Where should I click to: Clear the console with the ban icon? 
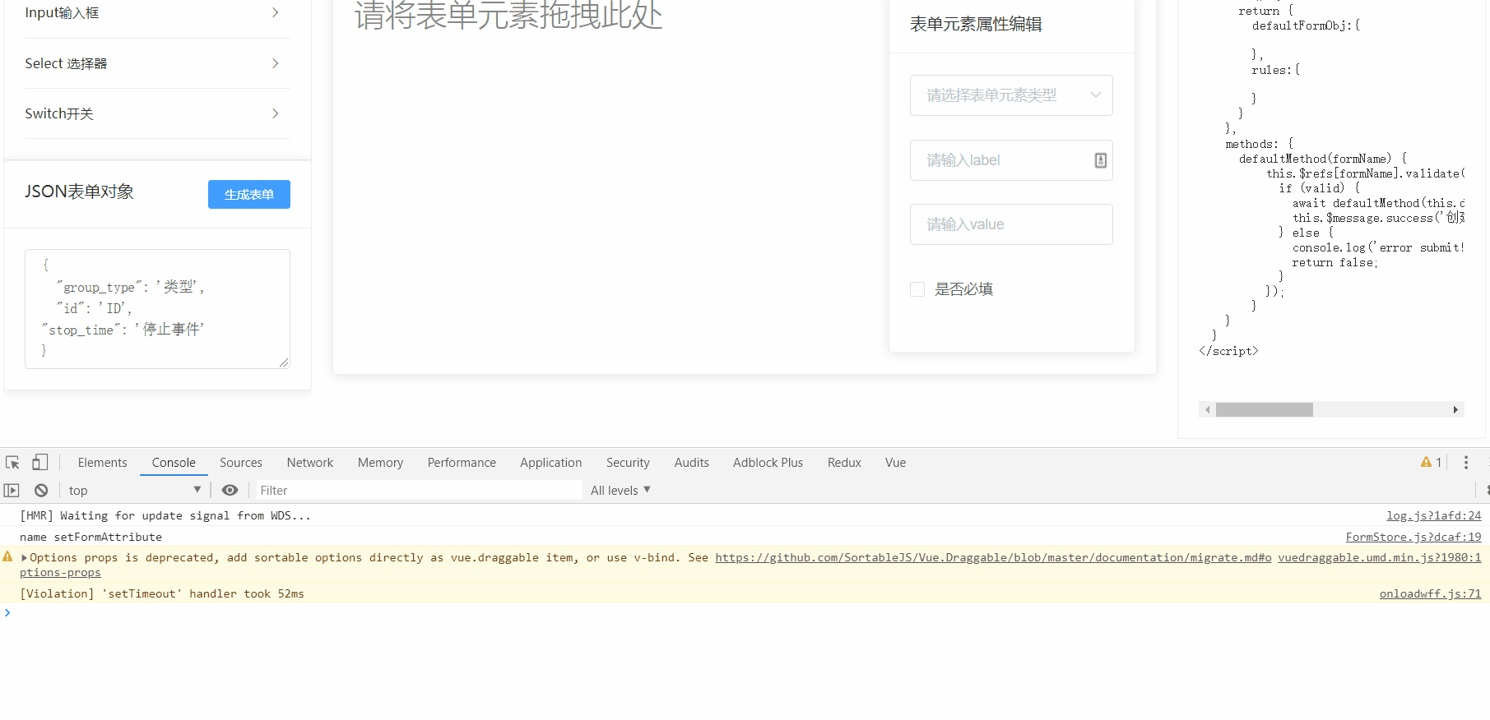(x=41, y=491)
